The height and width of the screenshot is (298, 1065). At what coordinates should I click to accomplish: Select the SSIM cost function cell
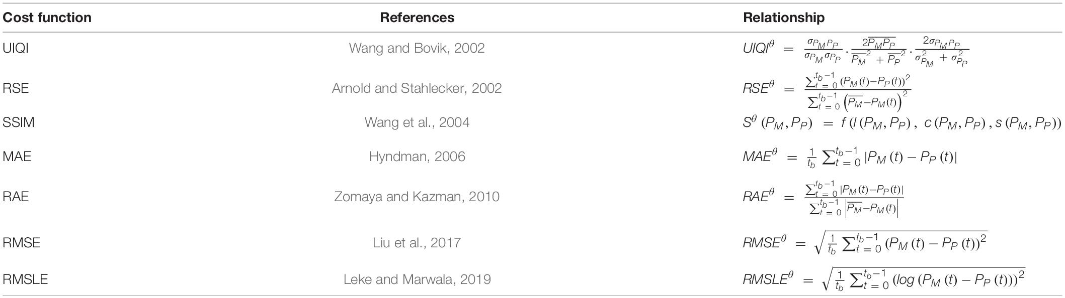tap(19, 122)
